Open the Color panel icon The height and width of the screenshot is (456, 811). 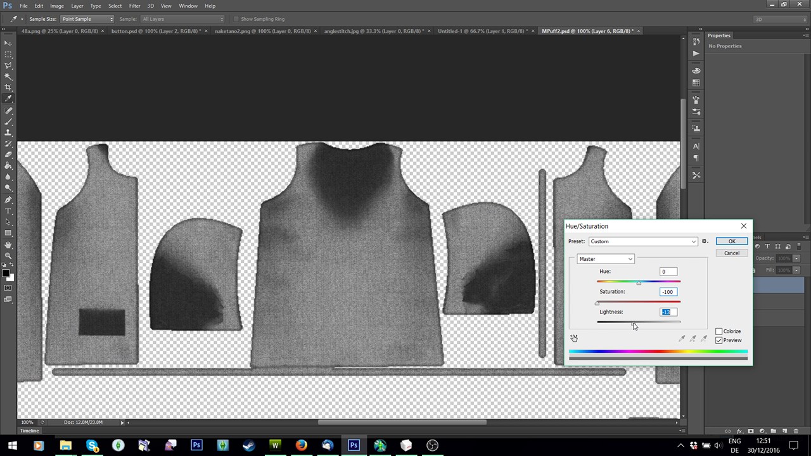696,71
